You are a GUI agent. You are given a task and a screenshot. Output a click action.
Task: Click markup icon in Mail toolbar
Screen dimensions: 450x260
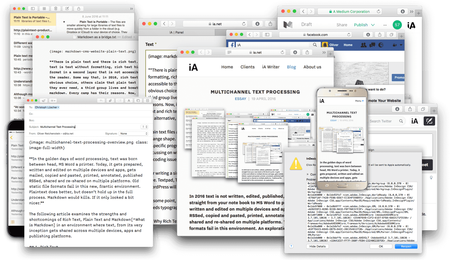(x=119, y=100)
